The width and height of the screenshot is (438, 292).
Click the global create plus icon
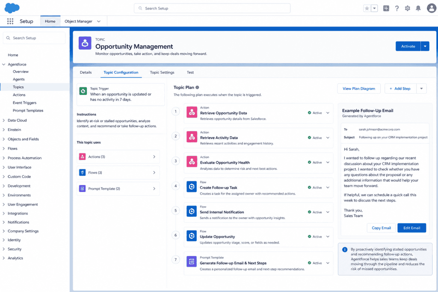point(386,9)
